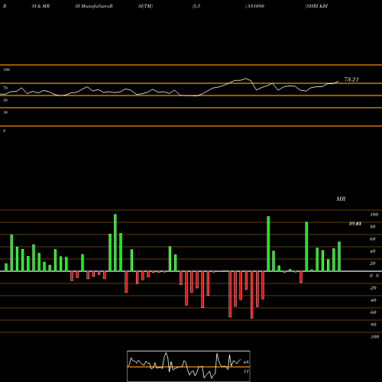The image size is (382, 382).
Task: Click the RSI axis label 50
Action: (x=5, y=100)
